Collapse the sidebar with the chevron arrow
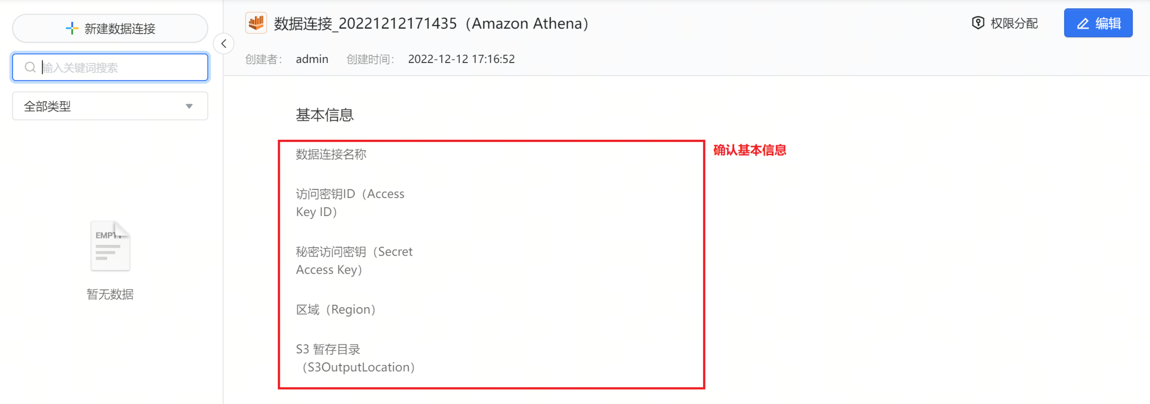 tap(224, 44)
